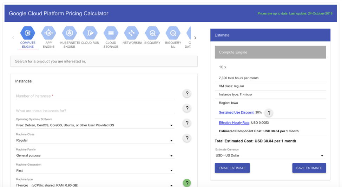The width and height of the screenshot is (342, 187).
Task: Show help for Sustained Use Discount
Action: click(x=269, y=113)
